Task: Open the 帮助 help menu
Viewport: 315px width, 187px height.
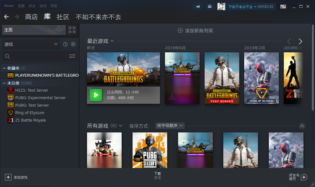Action: (x=54, y=6)
